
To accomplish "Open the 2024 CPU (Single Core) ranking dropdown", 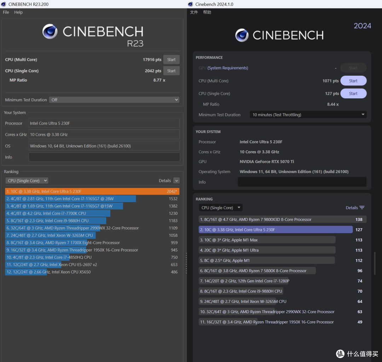I will click(221, 208).
